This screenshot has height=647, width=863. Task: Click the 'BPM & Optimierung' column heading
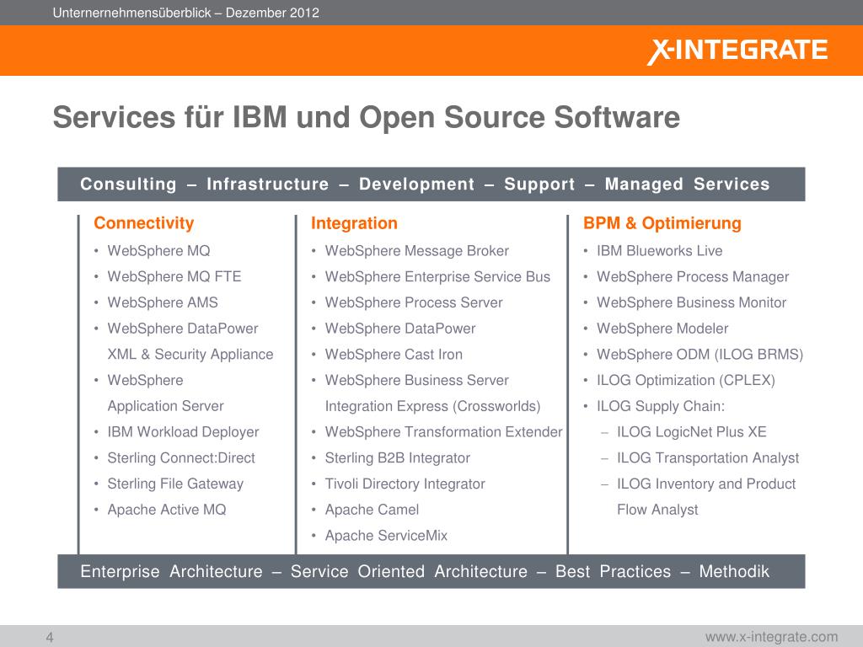click(x=662, y=222)
